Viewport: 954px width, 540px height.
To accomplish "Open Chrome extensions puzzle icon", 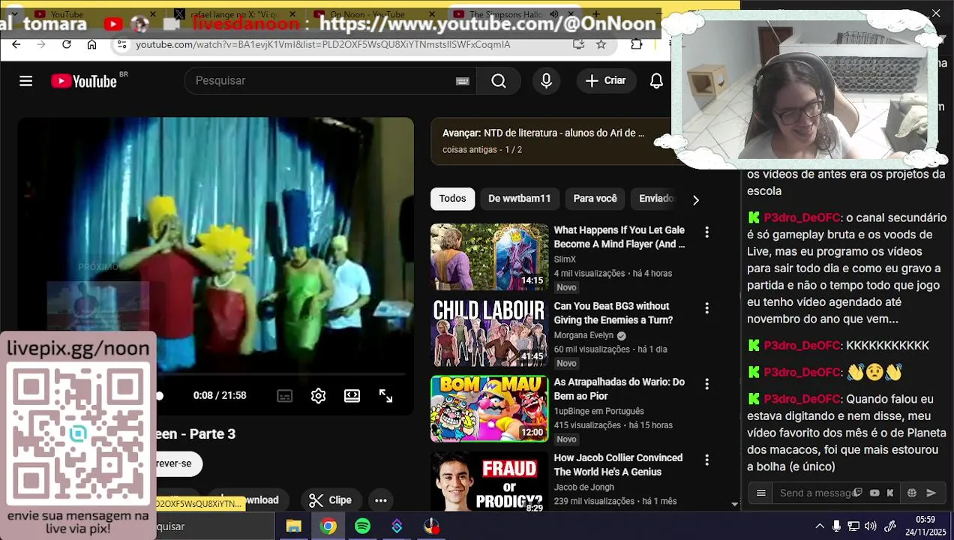I will 637,44.
